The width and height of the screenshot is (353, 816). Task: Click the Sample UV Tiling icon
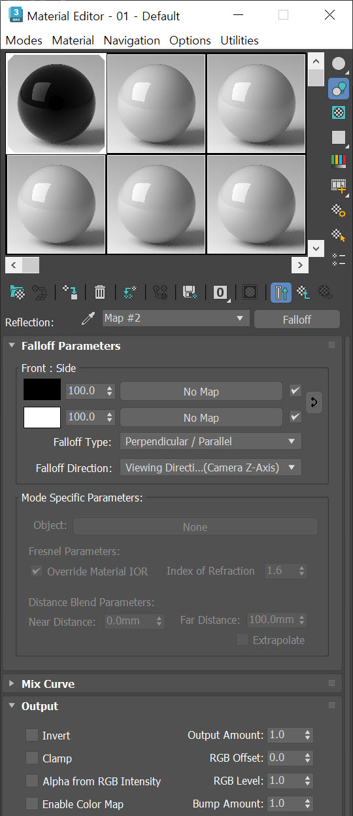339,137
